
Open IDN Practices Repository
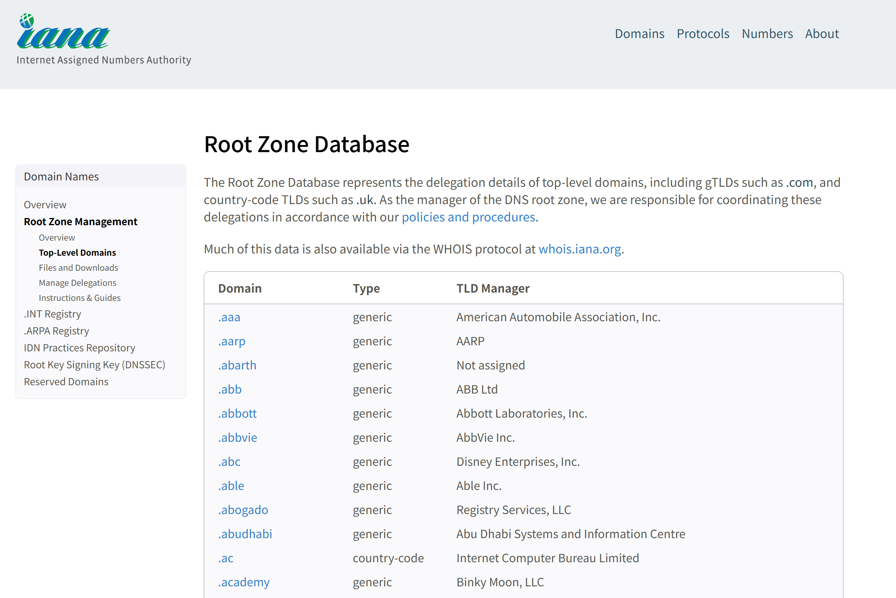pyautogui.click(x=79, y=348)
